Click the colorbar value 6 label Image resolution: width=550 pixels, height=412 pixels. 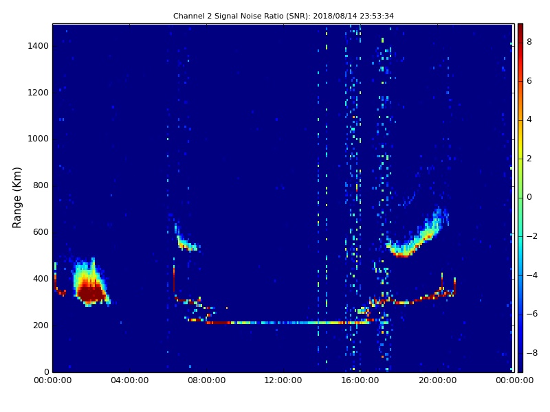(x=529, y=81)
